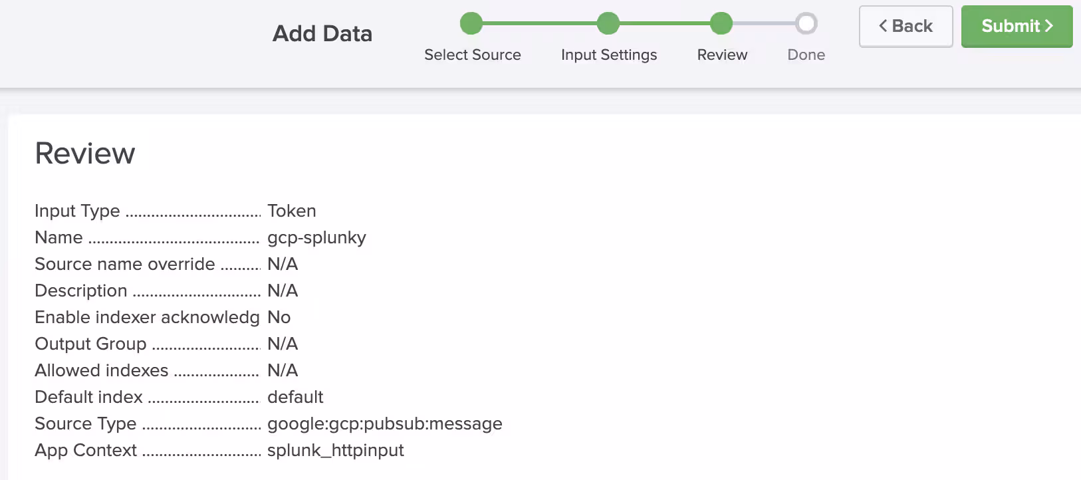Click the Output Group N/A value
1081x480 pixels.
pyautogui.click(x=283, y=344)
